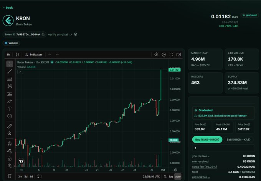Collapse the chart legend with the chevron
The image size is (261, 181).
click(x=20, y=72)
